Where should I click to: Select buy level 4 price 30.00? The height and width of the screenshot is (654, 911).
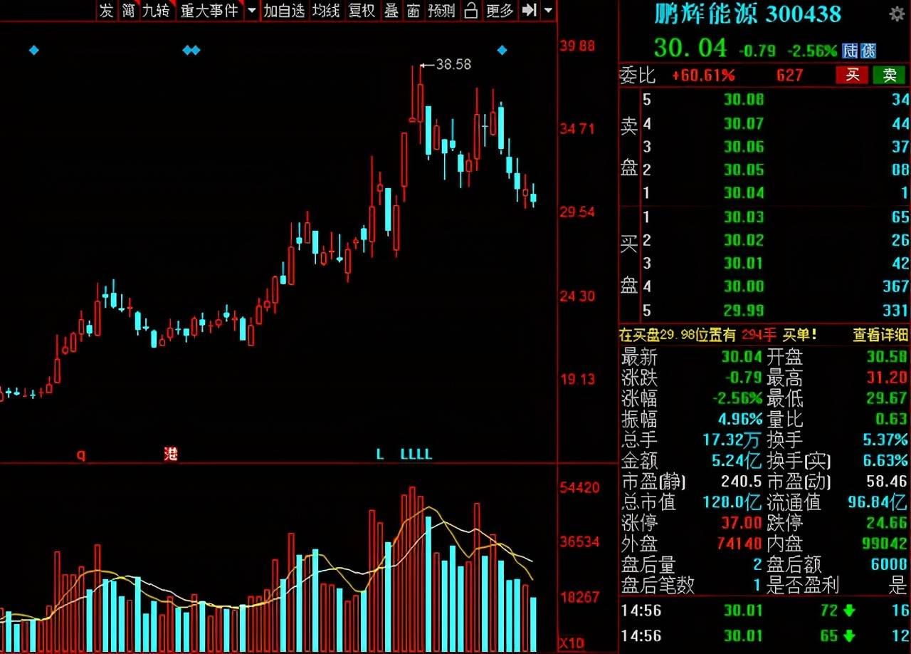[744, 286]
